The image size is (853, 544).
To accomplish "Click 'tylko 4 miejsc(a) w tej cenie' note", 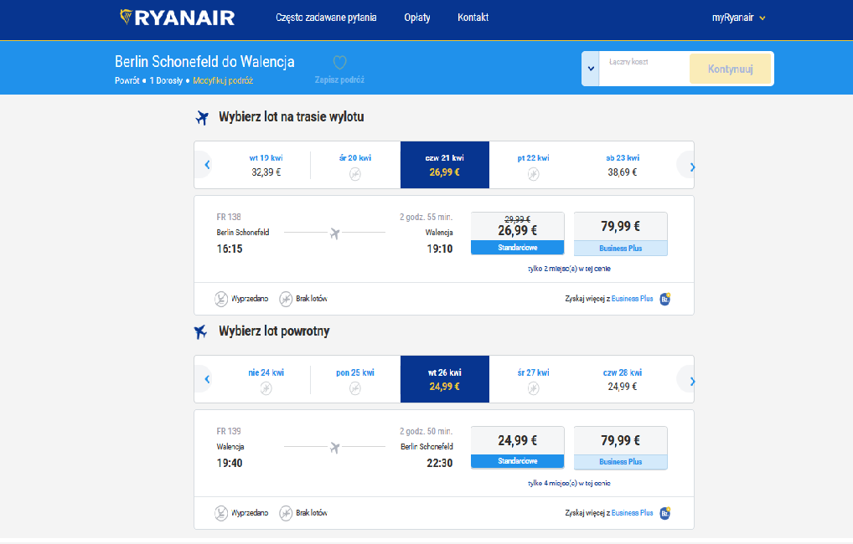I will tap(569, 483).
